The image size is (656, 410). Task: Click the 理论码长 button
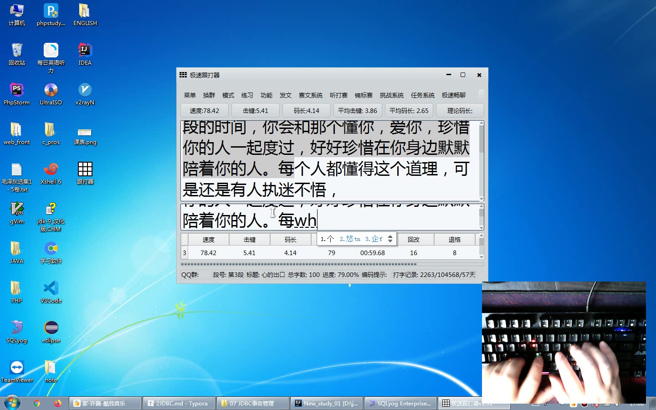460,111
